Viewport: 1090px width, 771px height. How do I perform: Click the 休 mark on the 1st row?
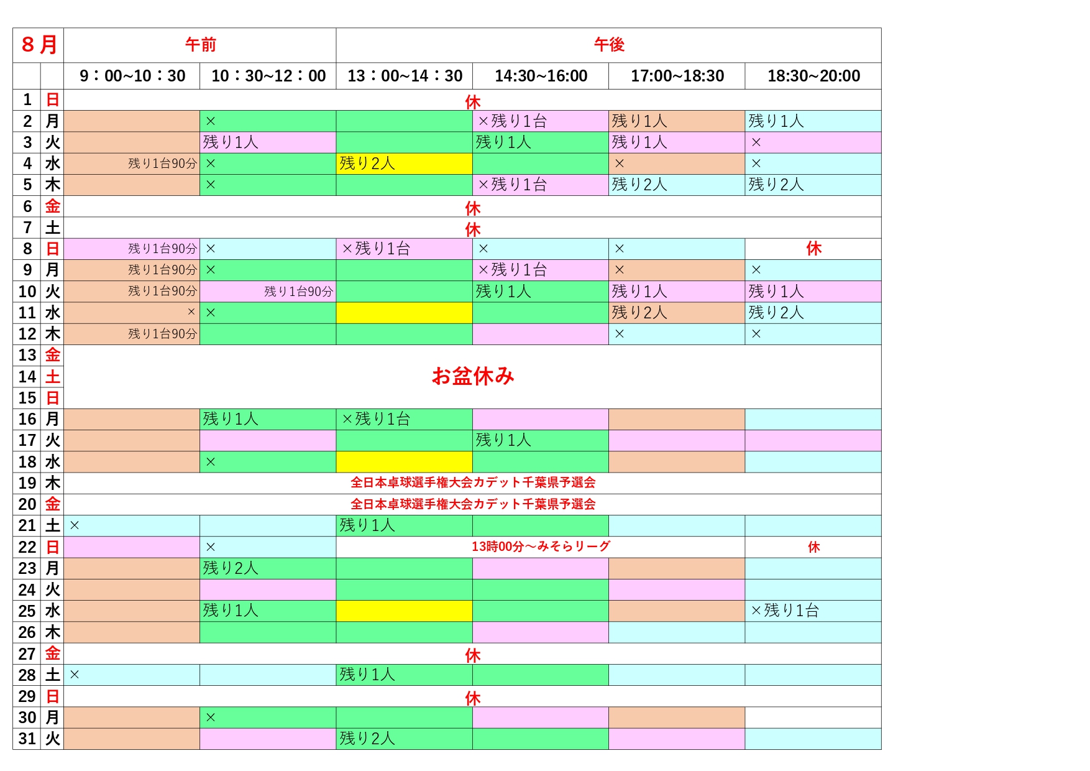472,101
